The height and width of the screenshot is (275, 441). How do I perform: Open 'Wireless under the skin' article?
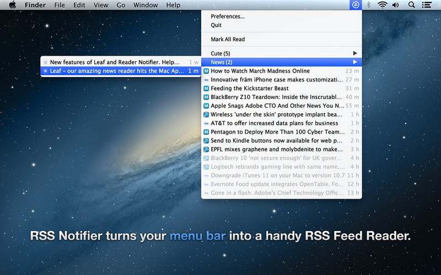tap(282, 114)
